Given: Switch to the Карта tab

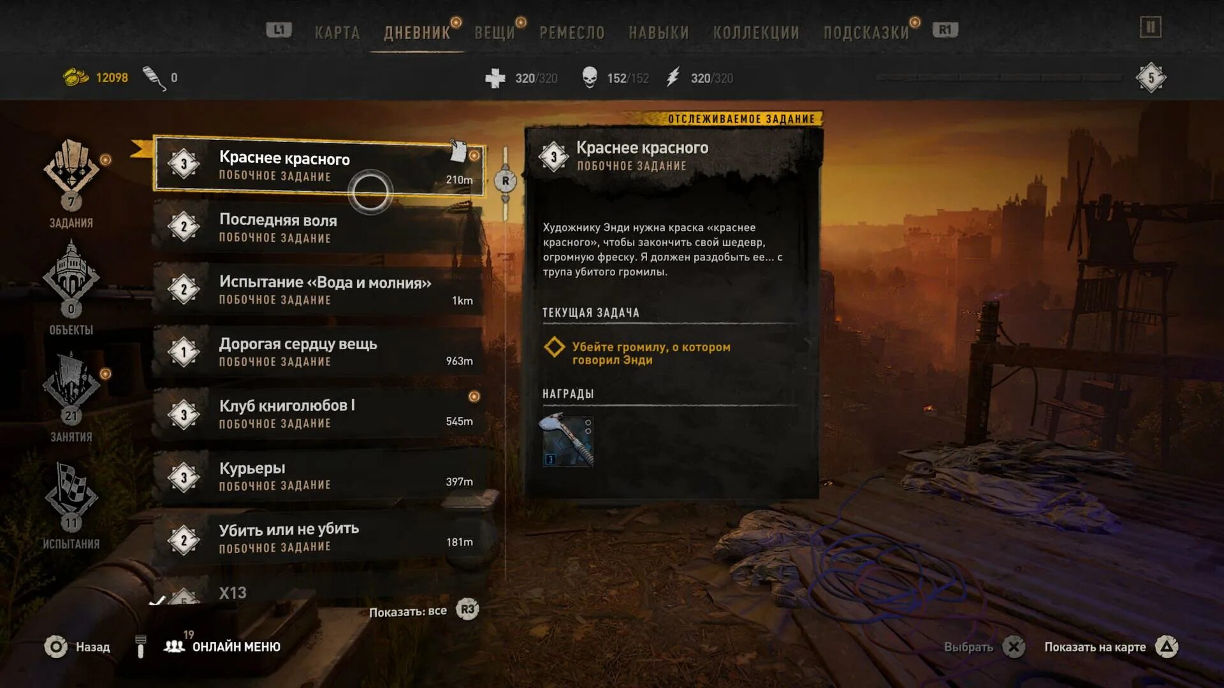Looking at the screenshot, I should point(337,32).
